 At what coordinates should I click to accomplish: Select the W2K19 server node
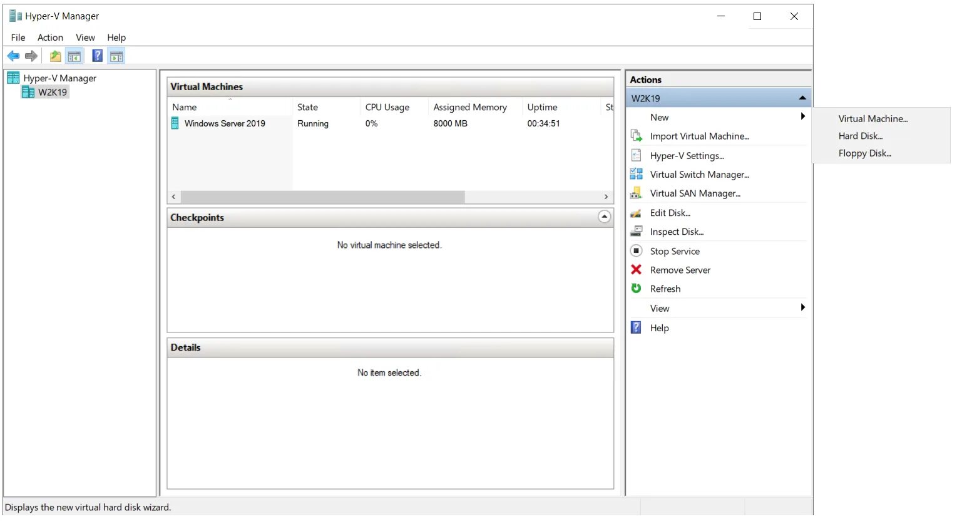(52, 92)
